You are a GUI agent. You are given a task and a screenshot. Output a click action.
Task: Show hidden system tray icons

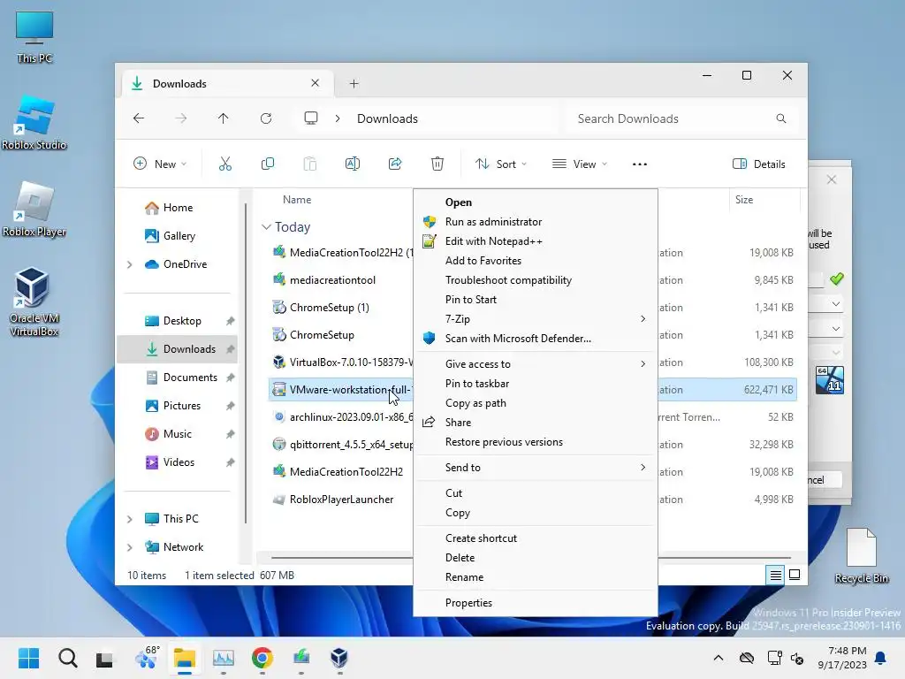718,658
